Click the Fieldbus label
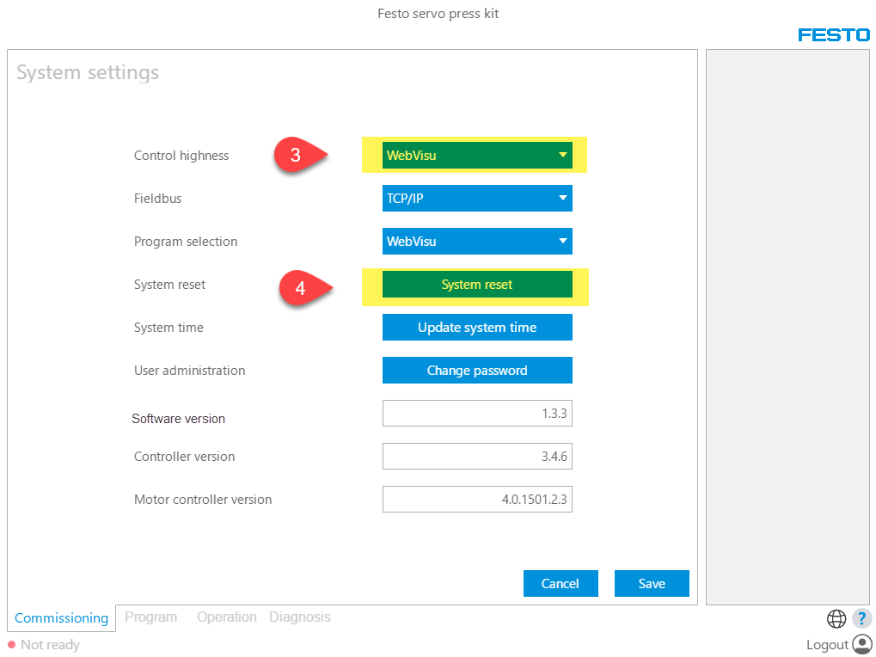The image size is (876, 657). pos(157,199)
